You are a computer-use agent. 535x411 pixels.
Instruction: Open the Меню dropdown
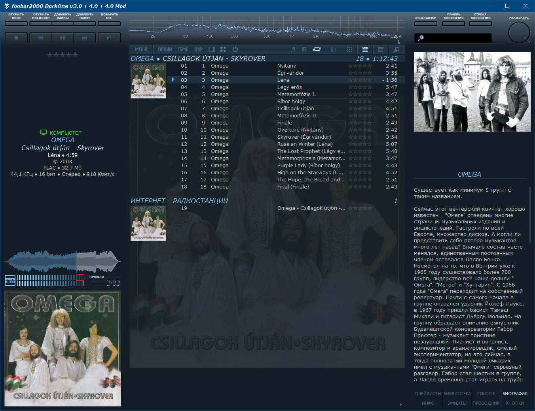141,49
